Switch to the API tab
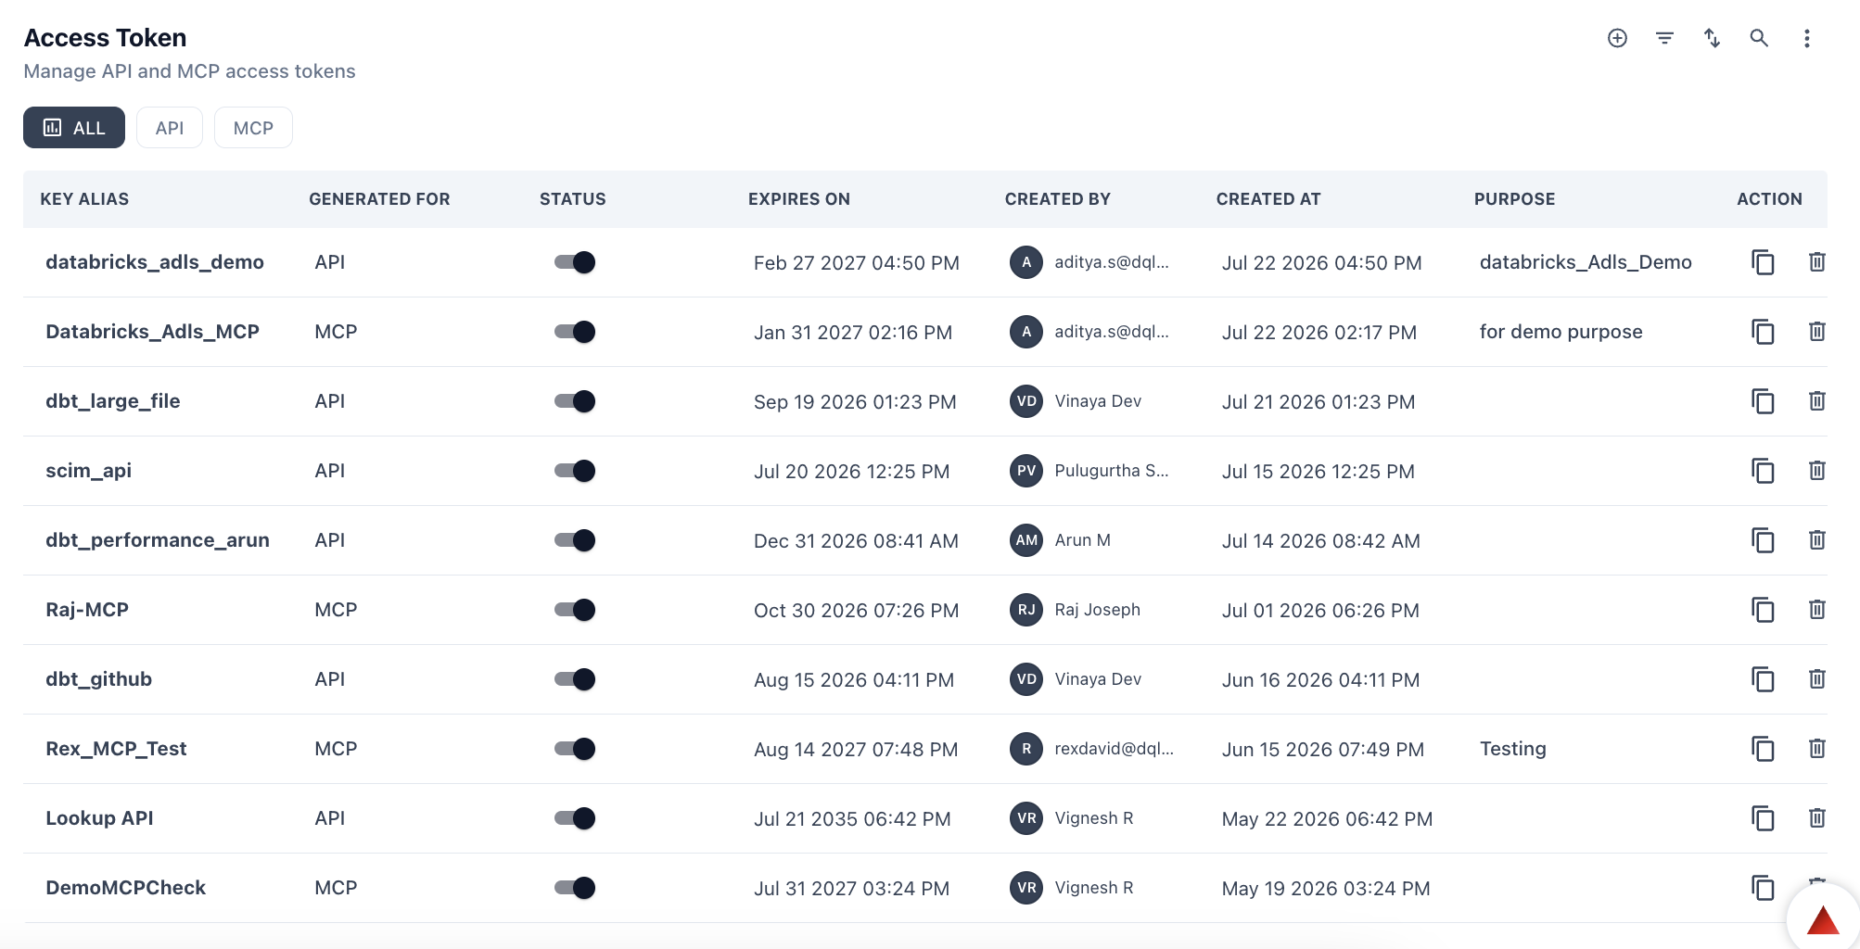 pos(170,128)
